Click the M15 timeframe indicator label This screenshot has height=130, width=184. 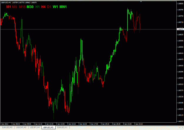pyautogui.click(x=22, y=7)
